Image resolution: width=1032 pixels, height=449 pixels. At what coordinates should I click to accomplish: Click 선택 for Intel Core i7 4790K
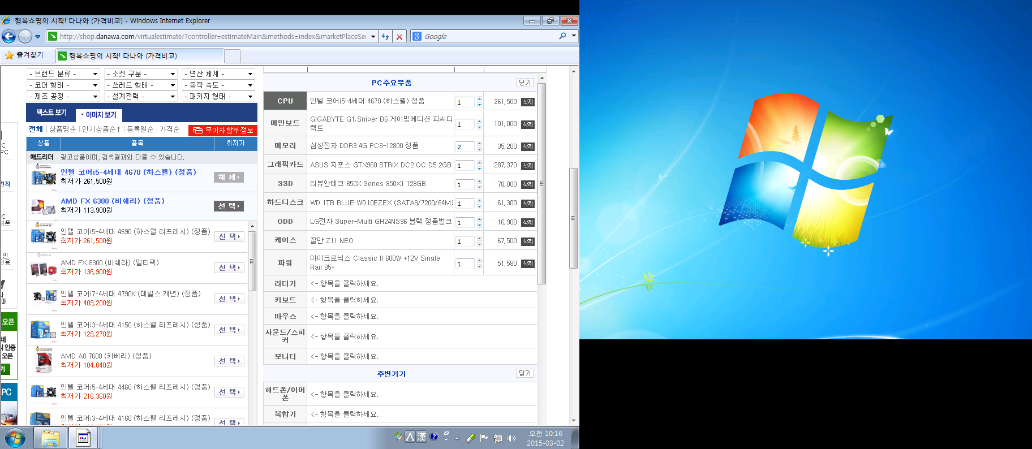229,299
